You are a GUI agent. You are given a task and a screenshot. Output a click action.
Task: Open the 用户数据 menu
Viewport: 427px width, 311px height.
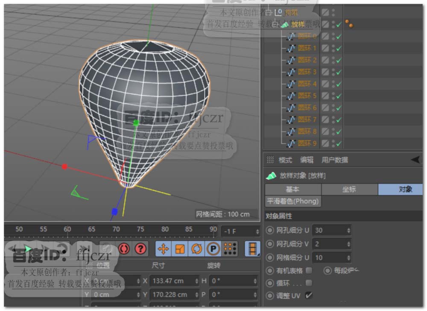click(x=335, y=160)
